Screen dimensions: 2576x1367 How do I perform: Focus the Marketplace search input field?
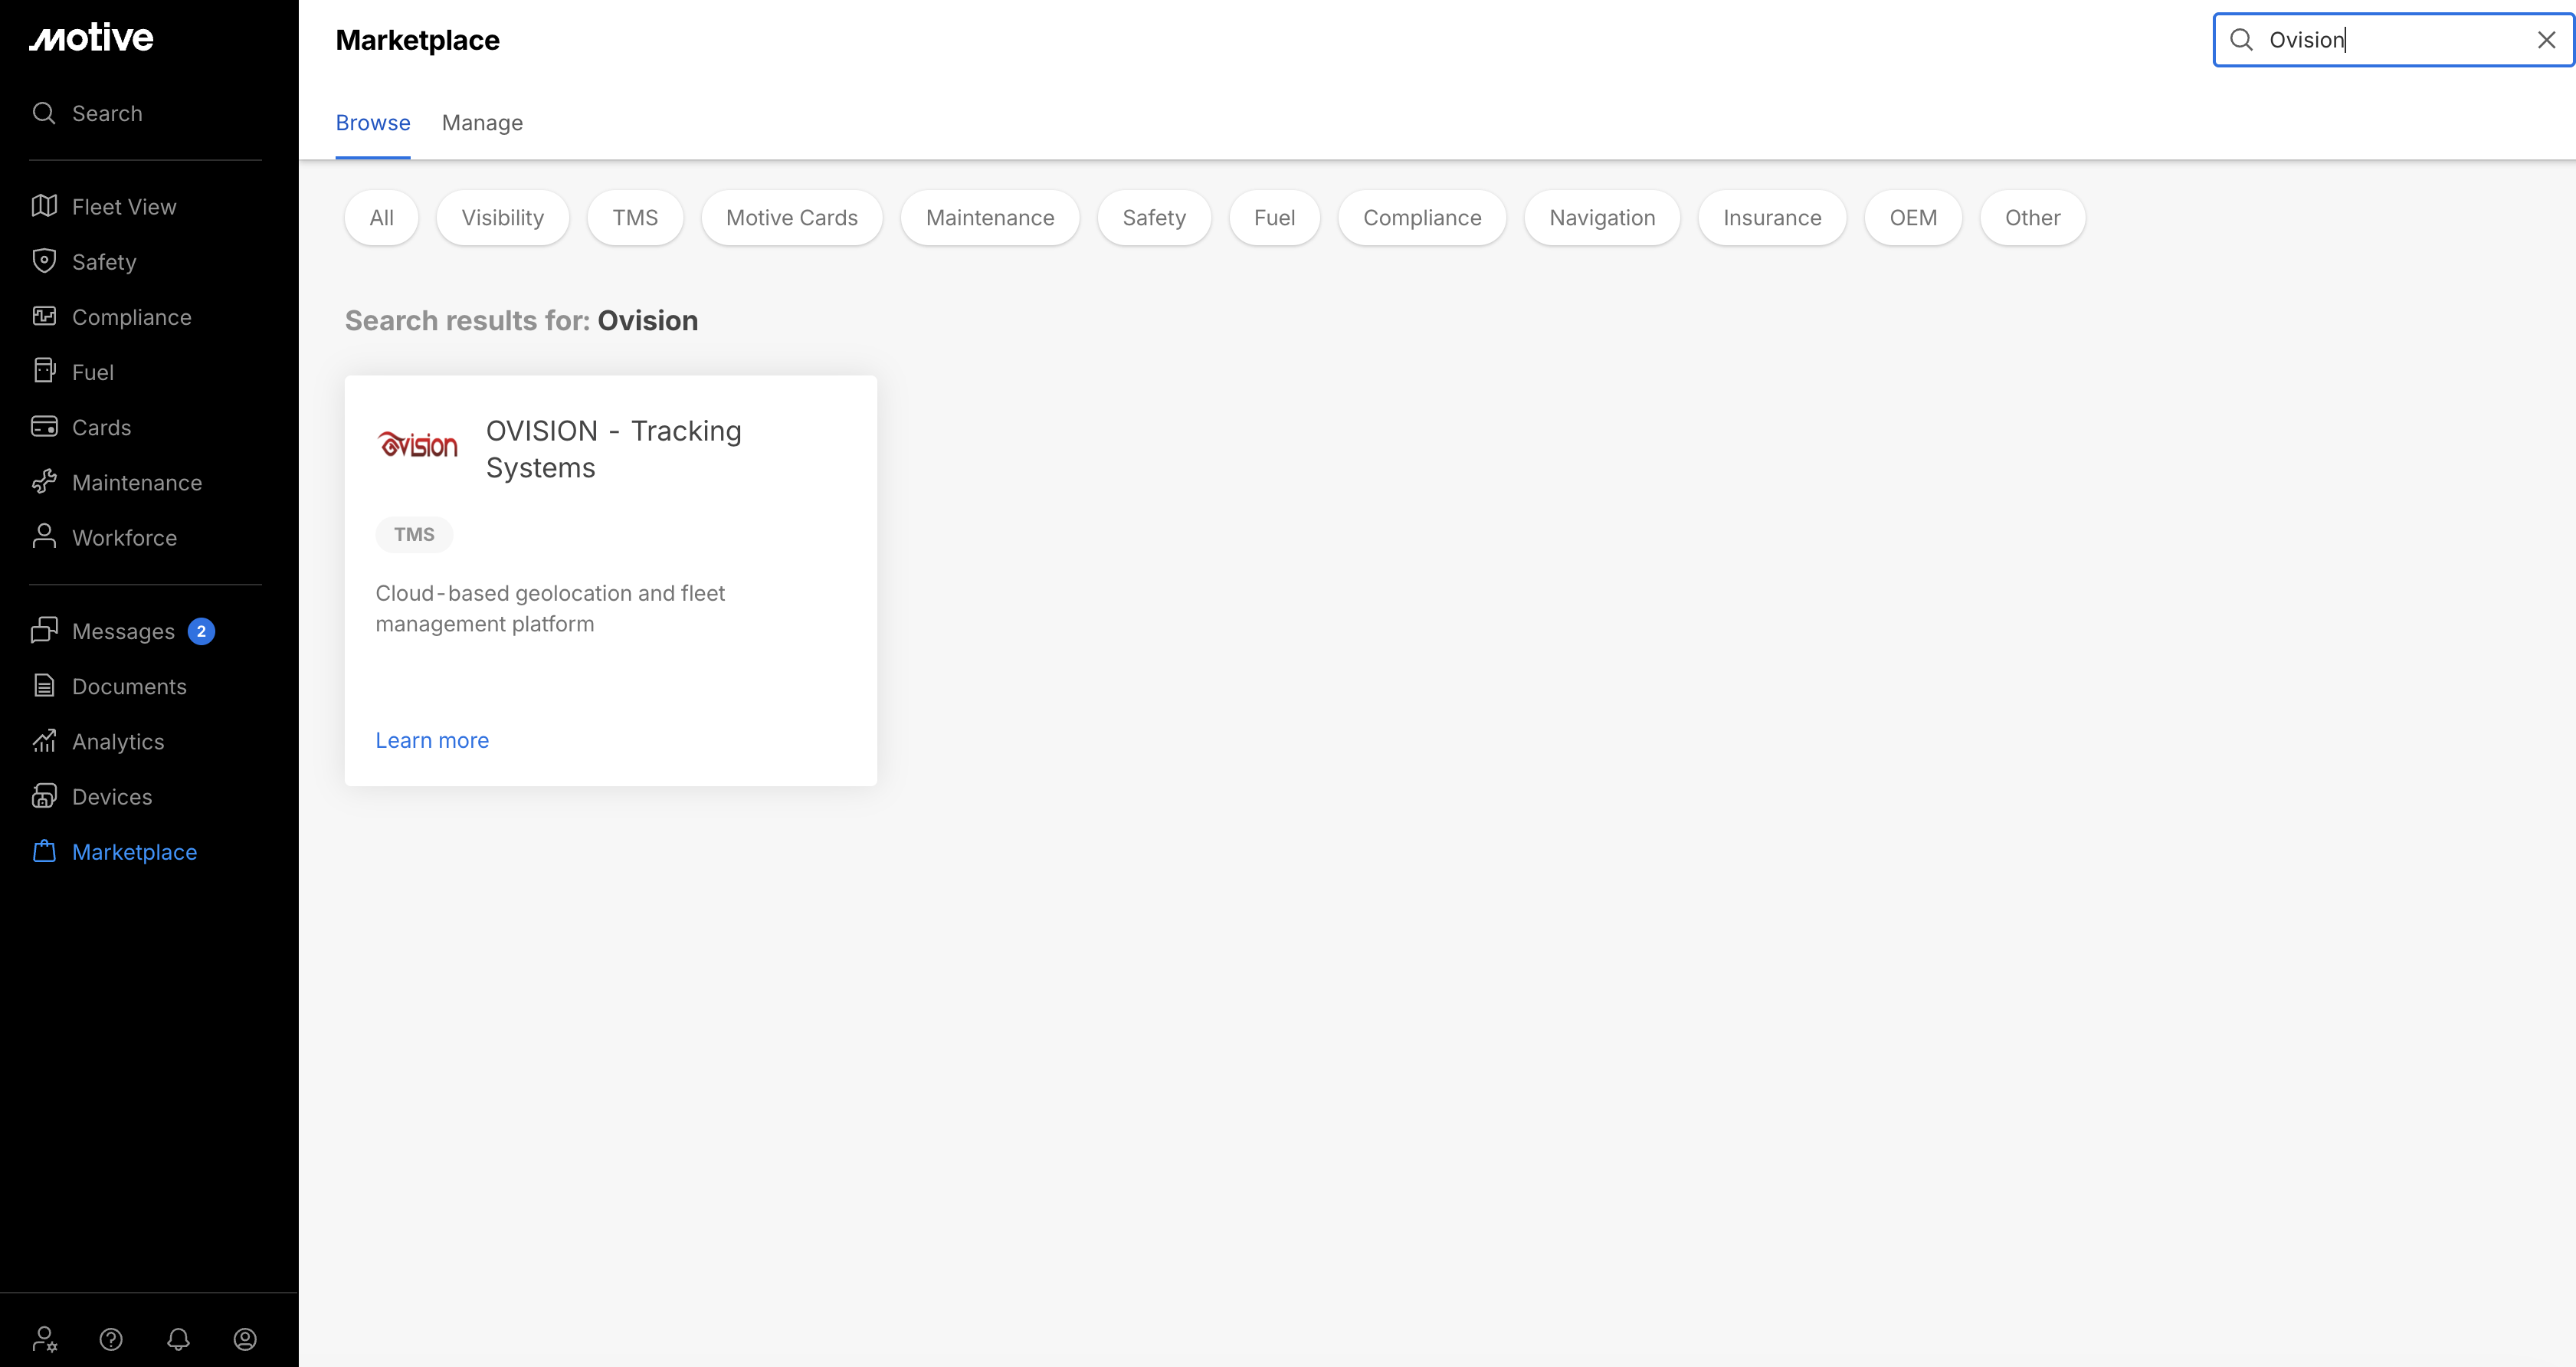pyautogui.click(x=2393, y=40)
